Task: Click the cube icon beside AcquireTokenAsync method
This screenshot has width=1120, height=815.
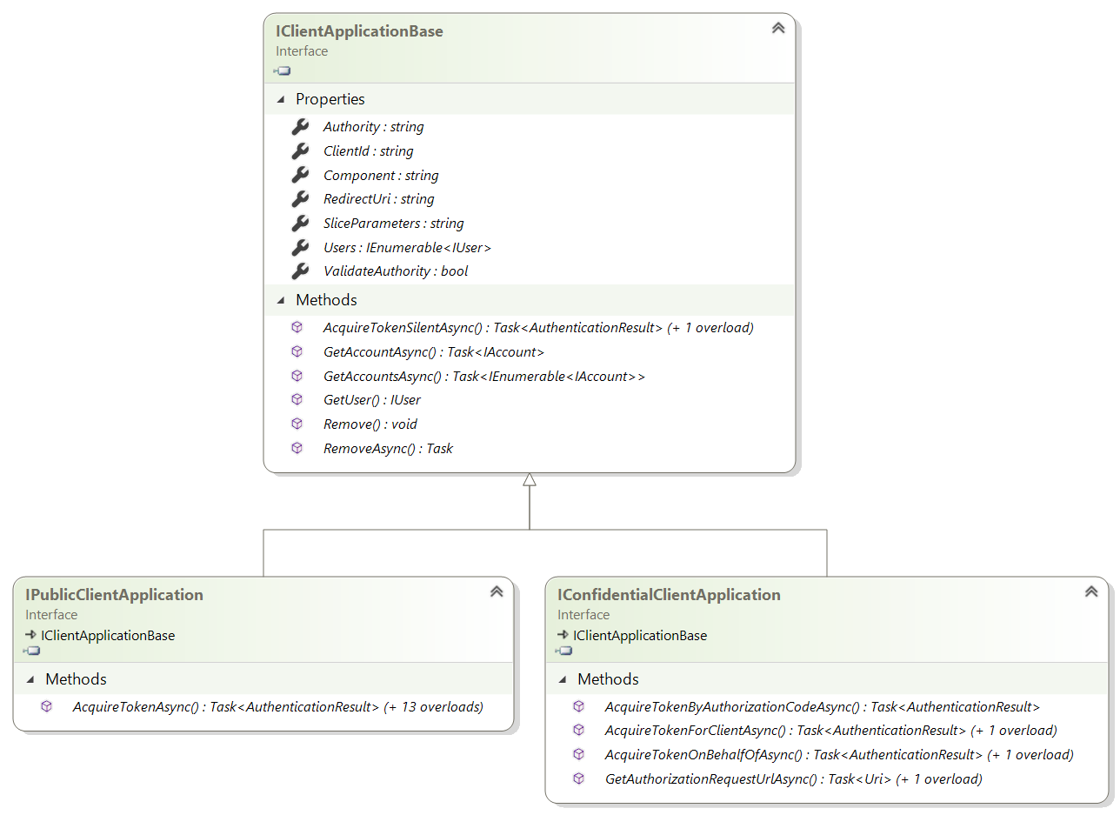Action: (47, 706)
